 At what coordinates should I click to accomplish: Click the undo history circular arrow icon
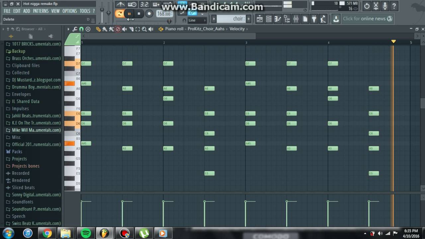pos(367,6)
